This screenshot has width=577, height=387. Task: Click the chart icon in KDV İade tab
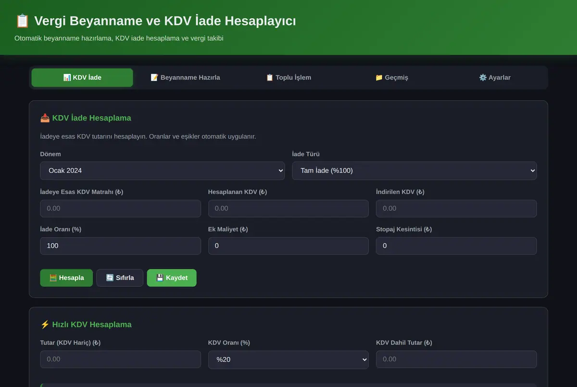point(67,77)
